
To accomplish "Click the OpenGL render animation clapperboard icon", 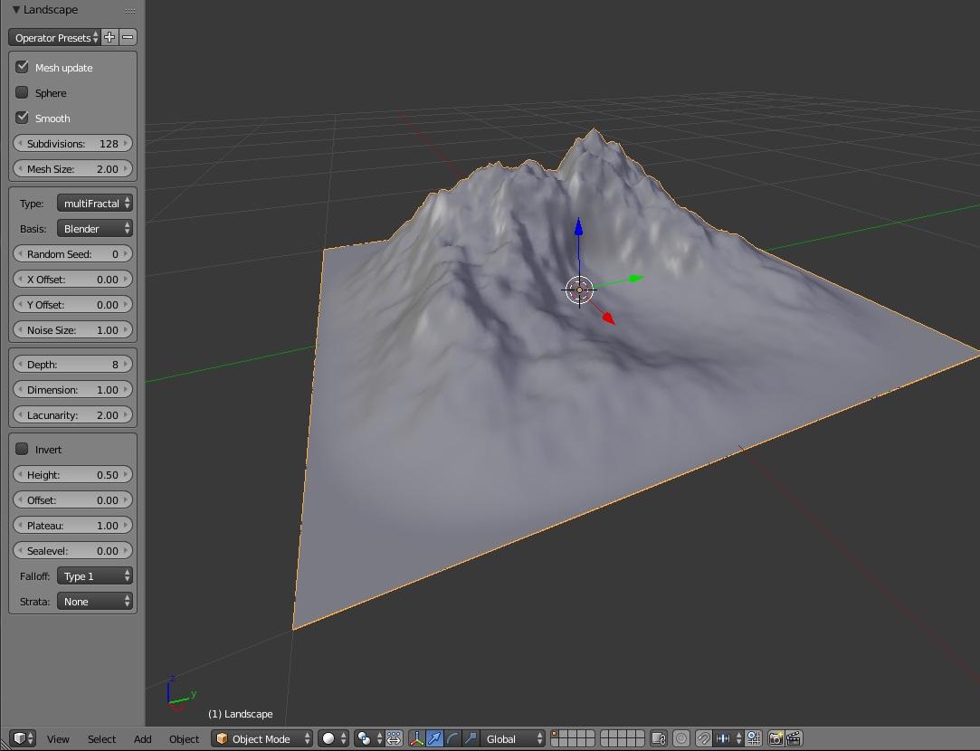I will (794, 738).
